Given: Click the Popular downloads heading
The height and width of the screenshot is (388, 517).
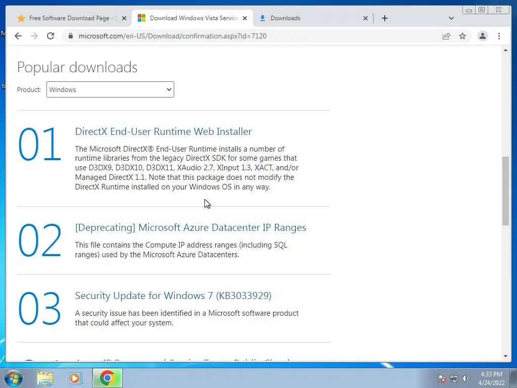Looking at the screenshot, I should click(77, 67).
